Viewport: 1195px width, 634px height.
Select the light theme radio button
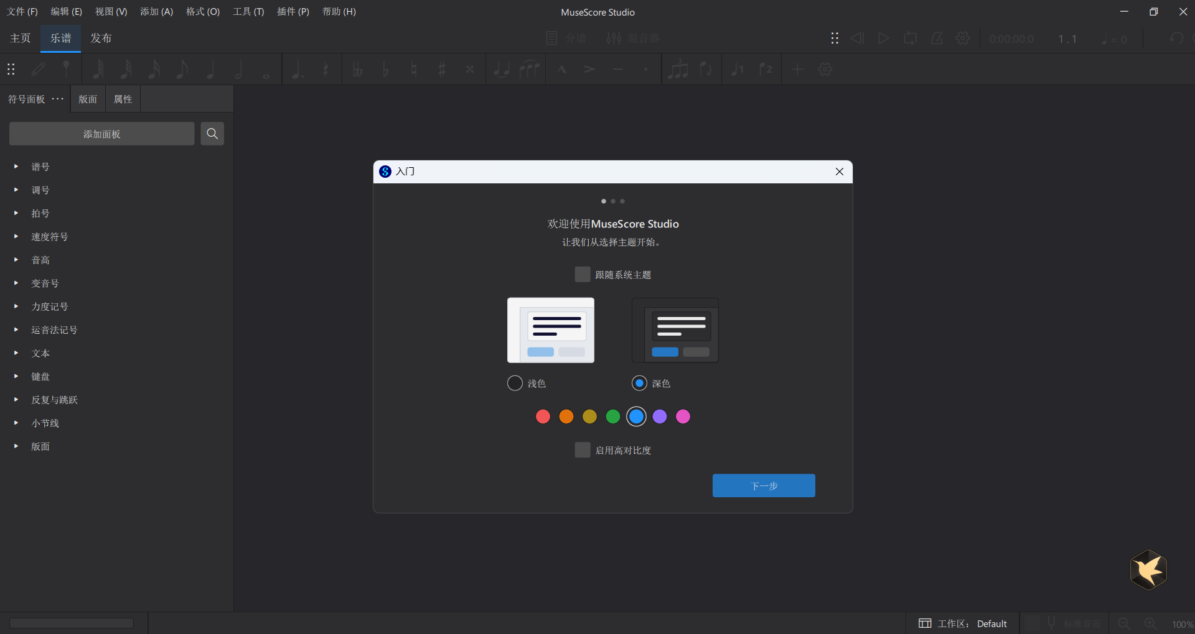tap(515, 383)
